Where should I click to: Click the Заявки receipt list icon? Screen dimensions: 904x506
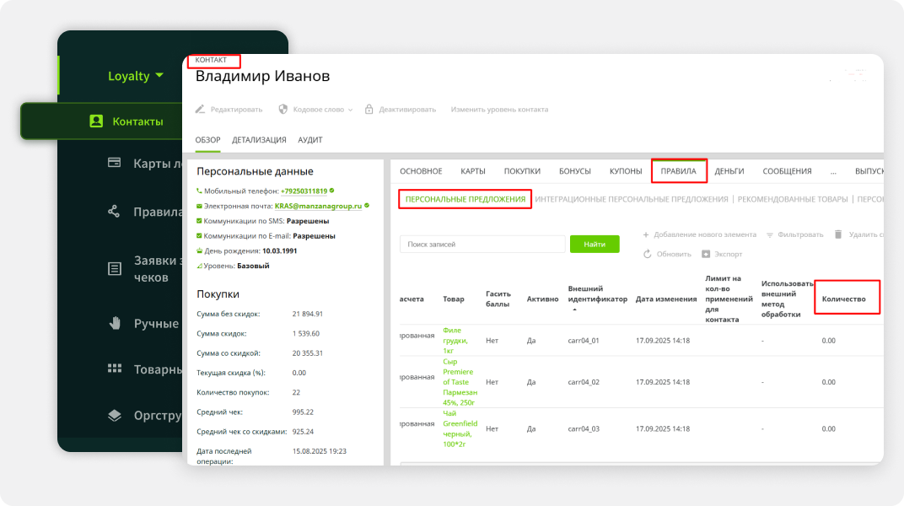[x=115, y=269]
